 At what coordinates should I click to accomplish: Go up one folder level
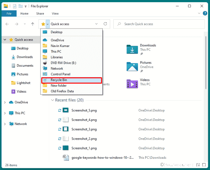click(33, 24)
